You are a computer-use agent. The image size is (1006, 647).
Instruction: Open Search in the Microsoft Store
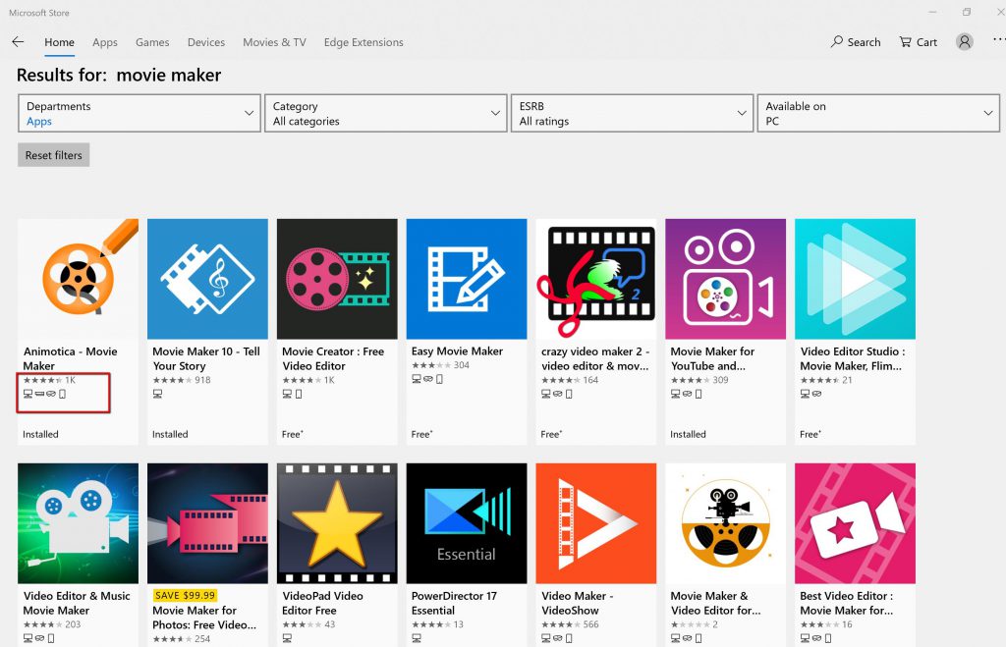point(855,42)
